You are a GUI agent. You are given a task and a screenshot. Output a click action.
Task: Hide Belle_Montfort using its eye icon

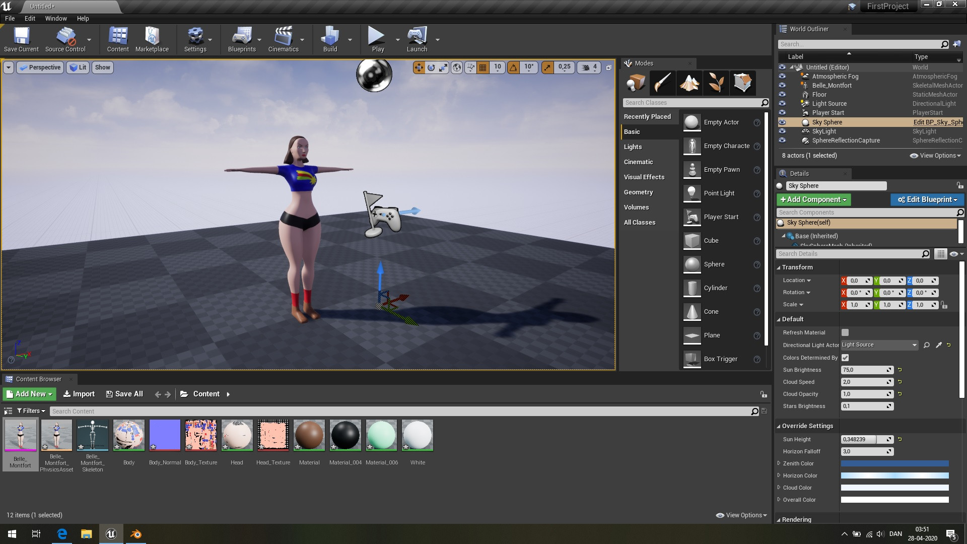782,86
